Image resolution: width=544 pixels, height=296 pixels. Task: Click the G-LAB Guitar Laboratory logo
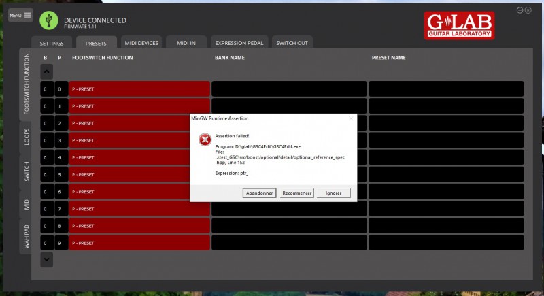click(x=458, y=25)
